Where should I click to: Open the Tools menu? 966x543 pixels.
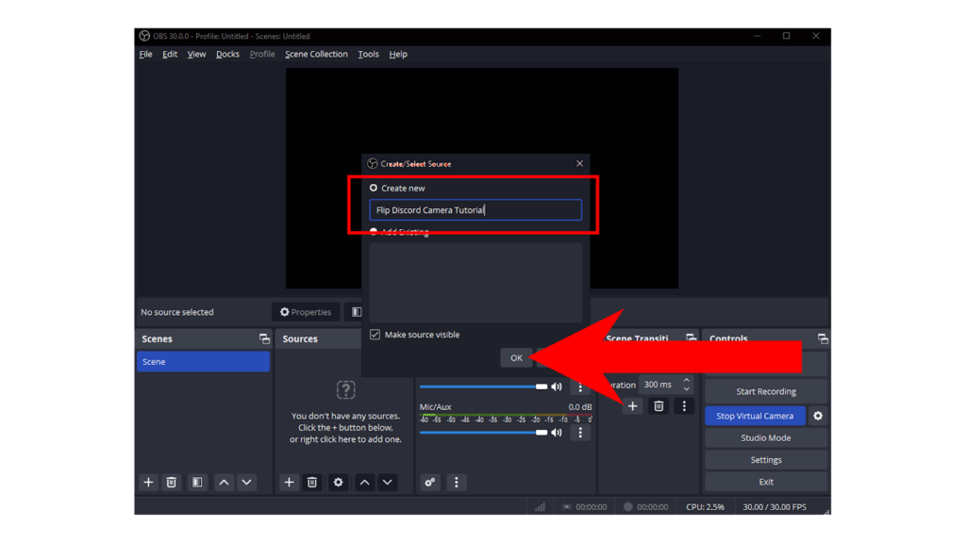369,54
